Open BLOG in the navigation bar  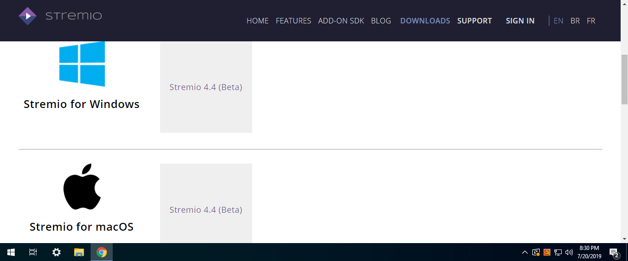click(x=381, y=21)
